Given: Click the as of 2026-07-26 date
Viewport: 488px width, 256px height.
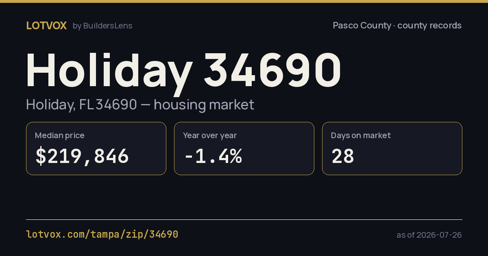Looking at the screenshot, I should [x=429, y=235].
